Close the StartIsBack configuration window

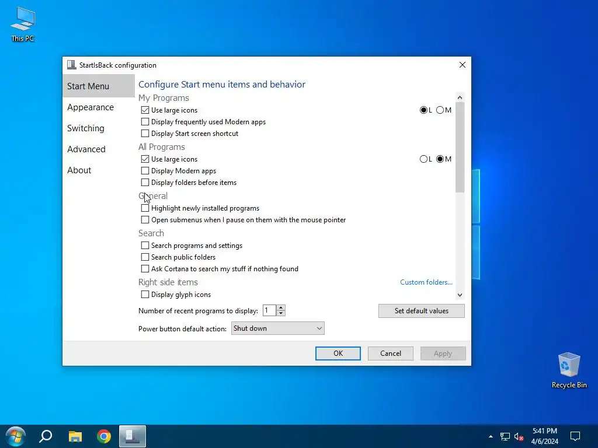[463, 65]
